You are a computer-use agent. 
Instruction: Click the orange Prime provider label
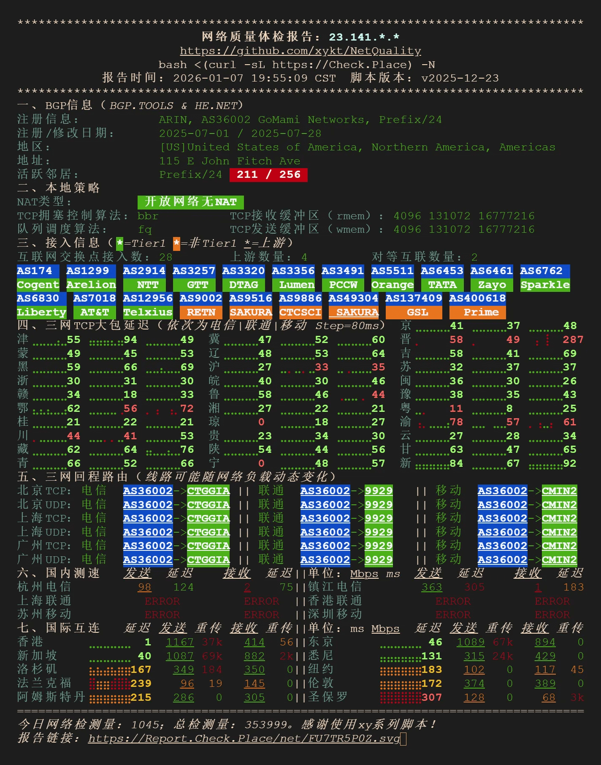(x=477, y=312)
